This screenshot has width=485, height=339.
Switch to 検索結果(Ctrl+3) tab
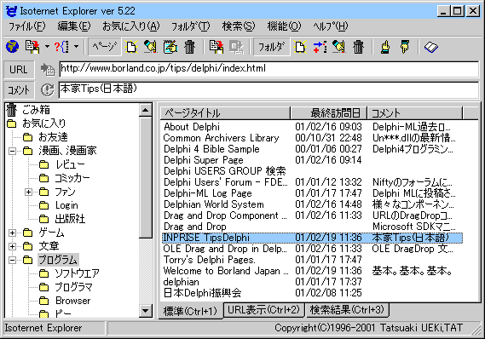(x=347, y=310)
